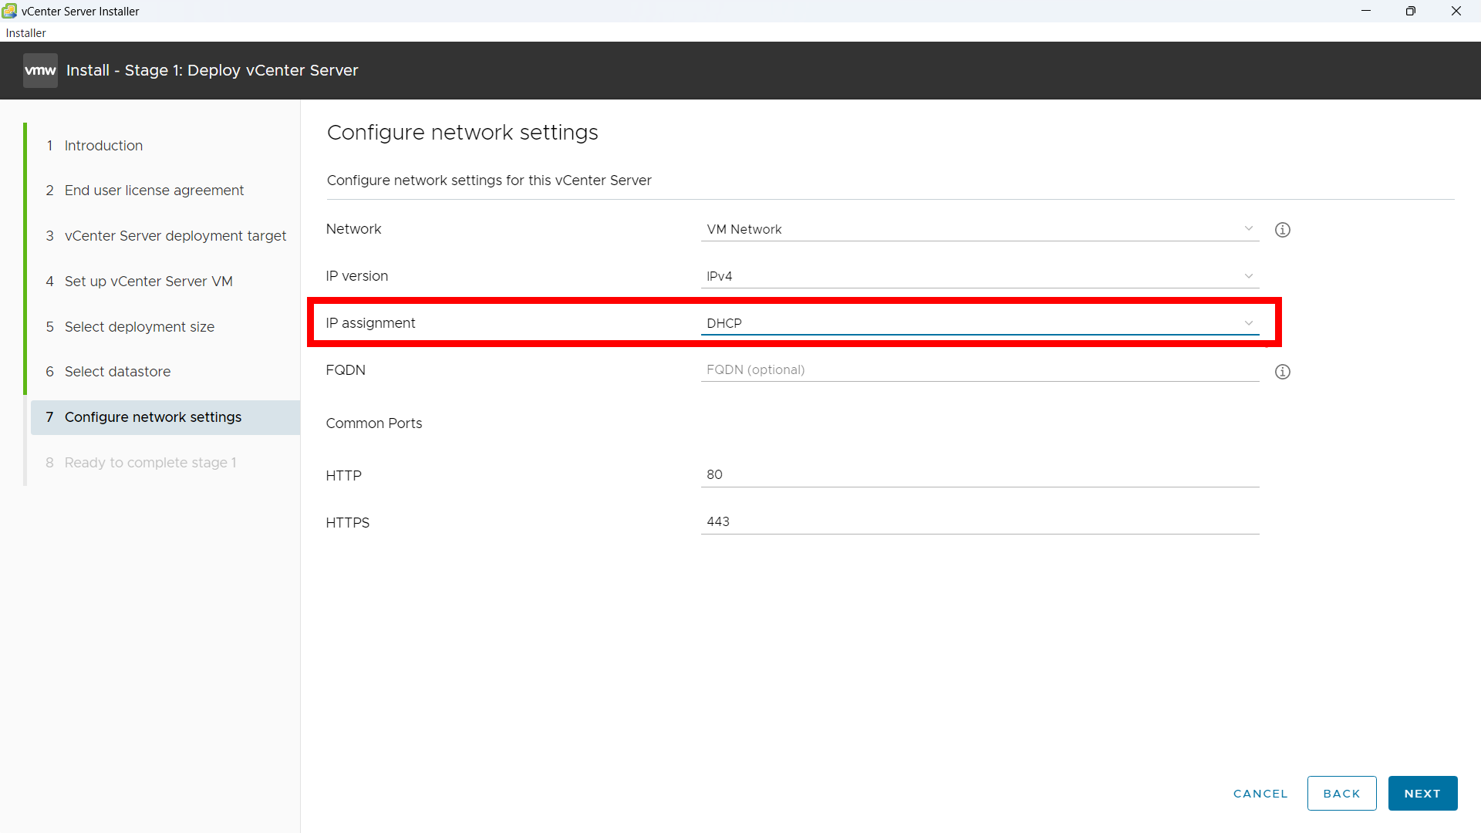Go to Select datastore step

coord(117,372)
